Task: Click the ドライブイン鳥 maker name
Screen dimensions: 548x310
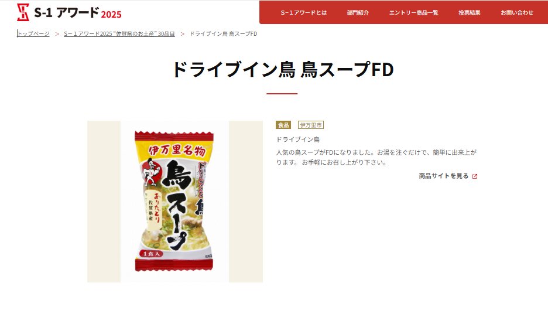Action: coord(298,139)
